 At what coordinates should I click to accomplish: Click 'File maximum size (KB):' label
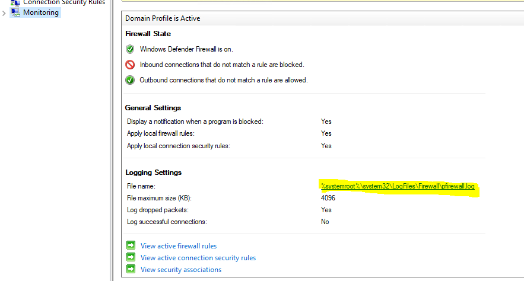pyautogui.click(x=160, y=198)
